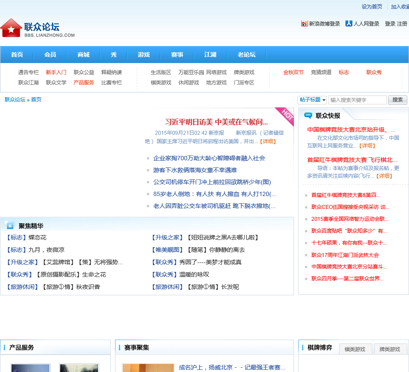This screenshot has height=372, width=409.
Task: Open the headline 习近平明日访美 article
Action: [216, 122]
